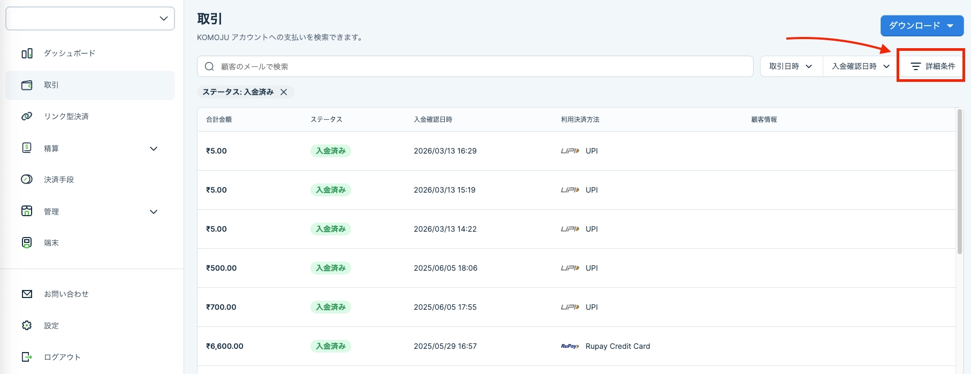Open the 入金確認日時 filter dropdown

click(860, 66)
